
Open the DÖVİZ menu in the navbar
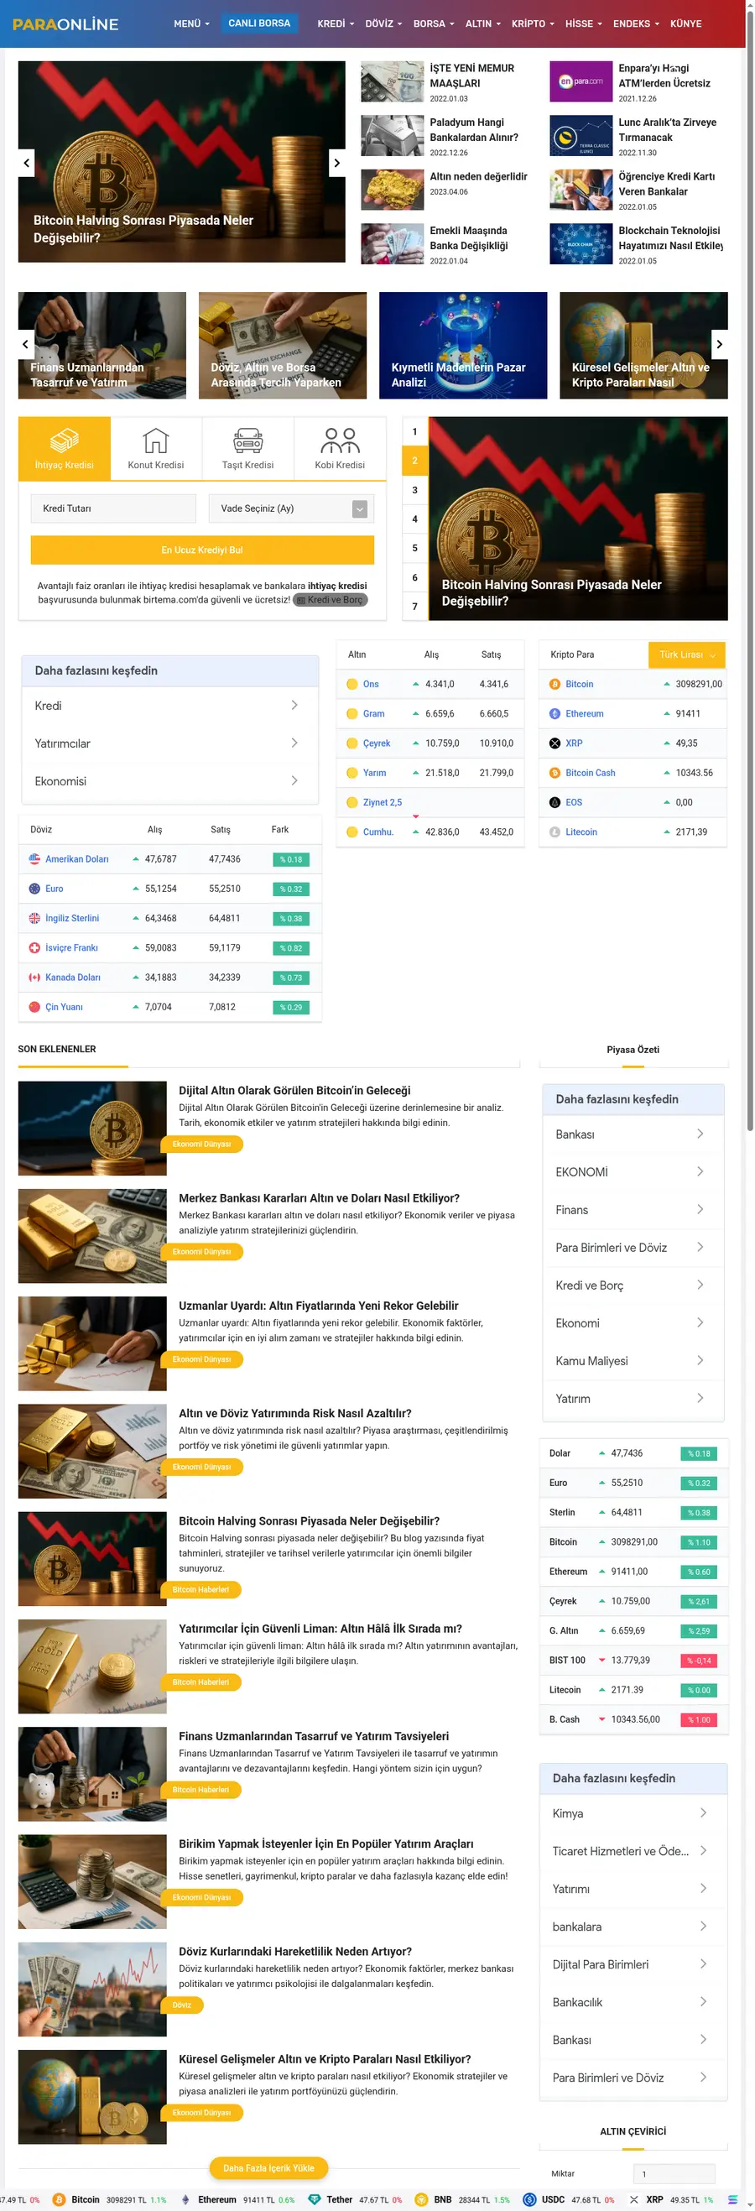click(x=383, y=24)
